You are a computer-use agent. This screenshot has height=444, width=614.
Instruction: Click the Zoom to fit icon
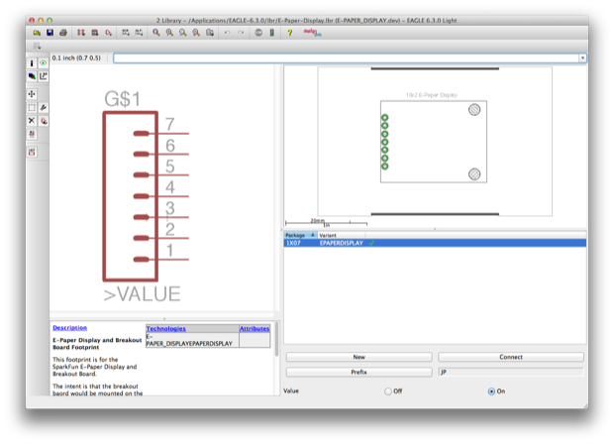click(x=156, y=33)
